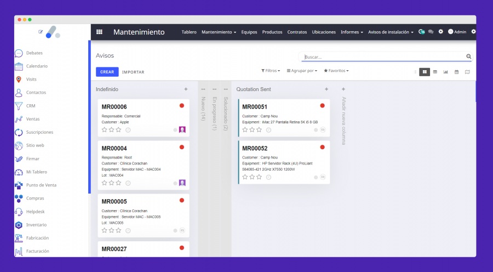The width and height of the screenshot is (493, 272).
Task: Switch to the calendar view
Action: pos(456,72)
